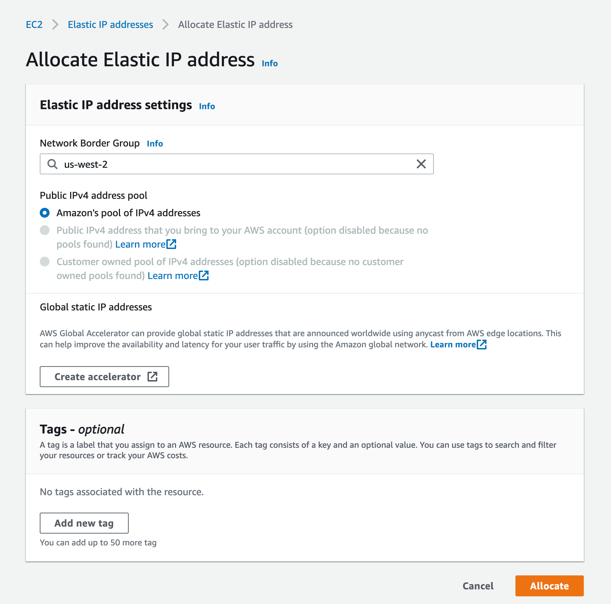Image resolution: width=611 pixels, height=604 pixels.
Task: Open the Info link for Network Border Group
Action: pyautogui.click(x=155, y=144)
